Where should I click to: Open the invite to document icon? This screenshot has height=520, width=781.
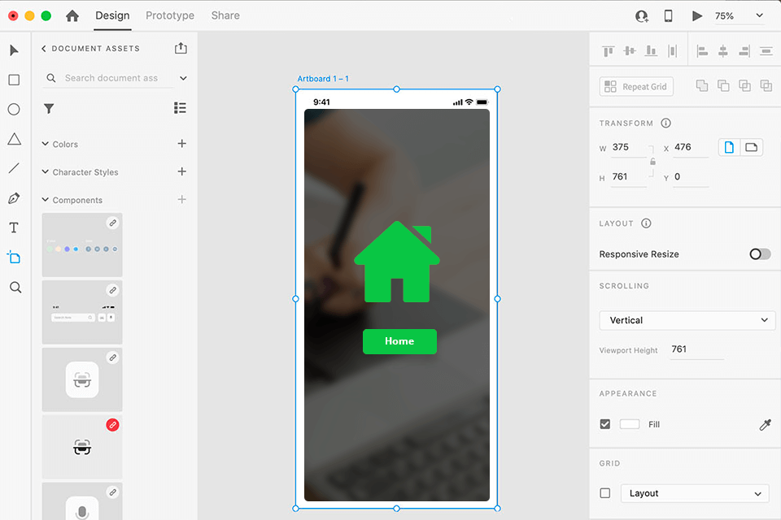pos(642,16)
